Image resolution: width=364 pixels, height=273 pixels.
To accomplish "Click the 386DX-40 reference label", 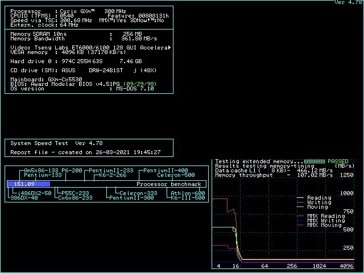I will click(x=24, y=198).
